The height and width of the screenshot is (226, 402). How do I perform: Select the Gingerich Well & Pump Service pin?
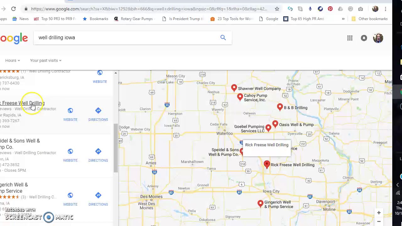coord(260,204)
